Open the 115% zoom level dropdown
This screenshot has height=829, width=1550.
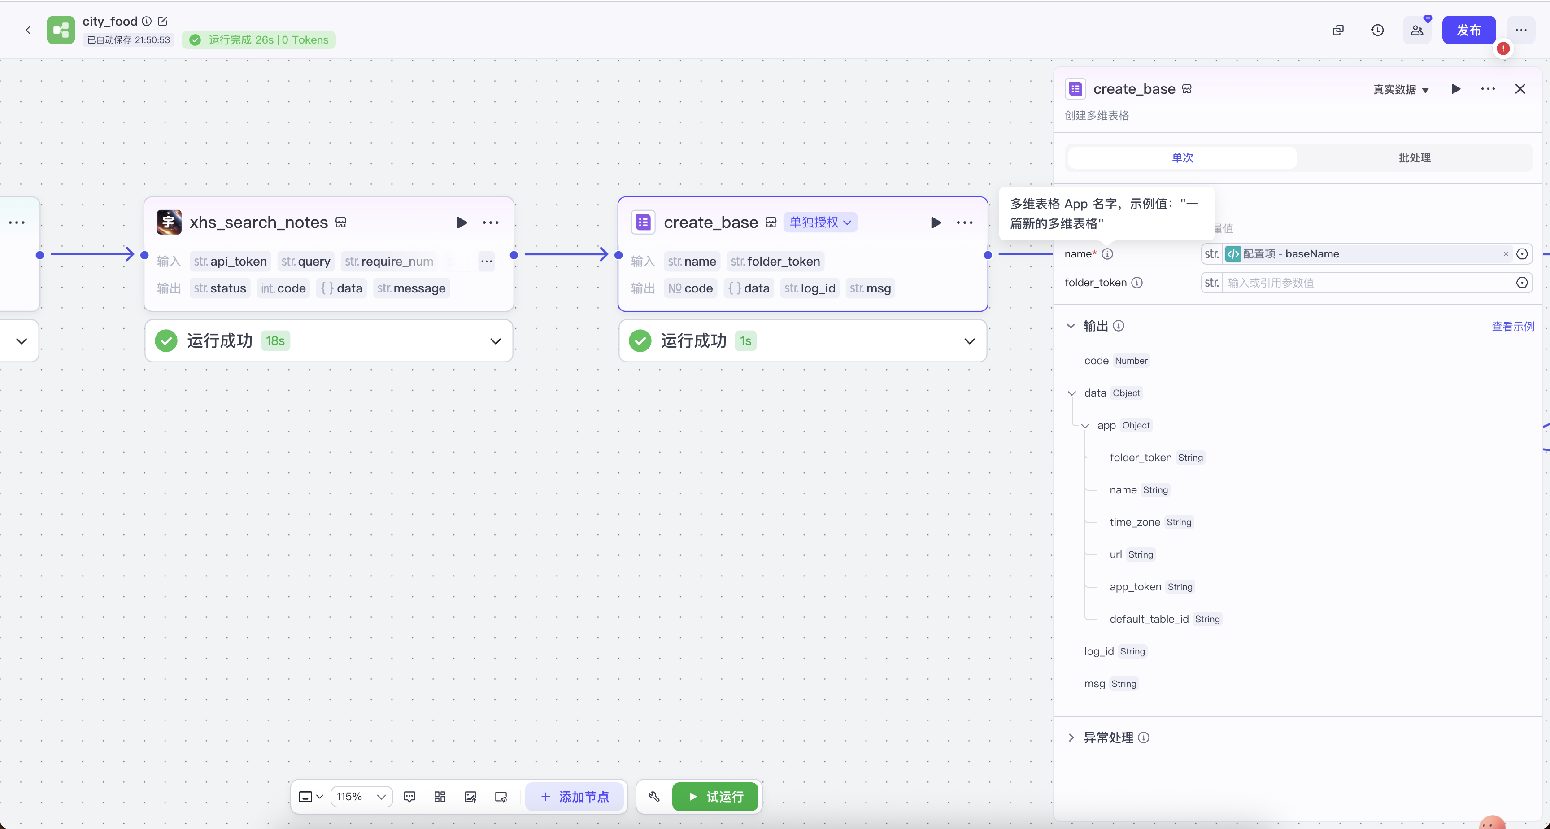[361, 797]
